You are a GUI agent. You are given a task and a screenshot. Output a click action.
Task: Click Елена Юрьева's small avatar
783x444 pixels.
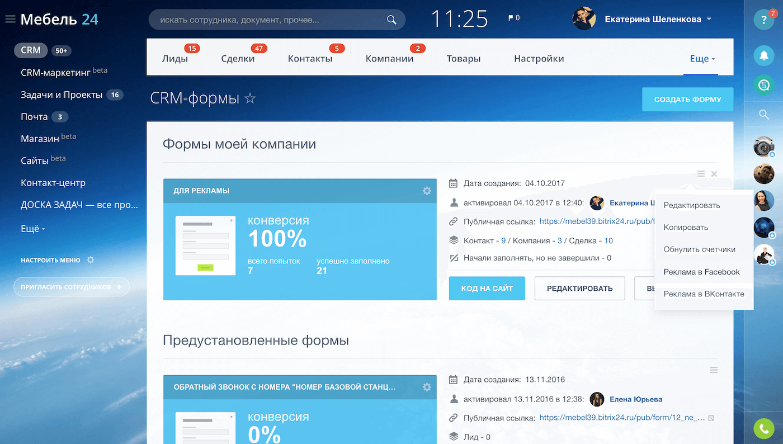597,399
